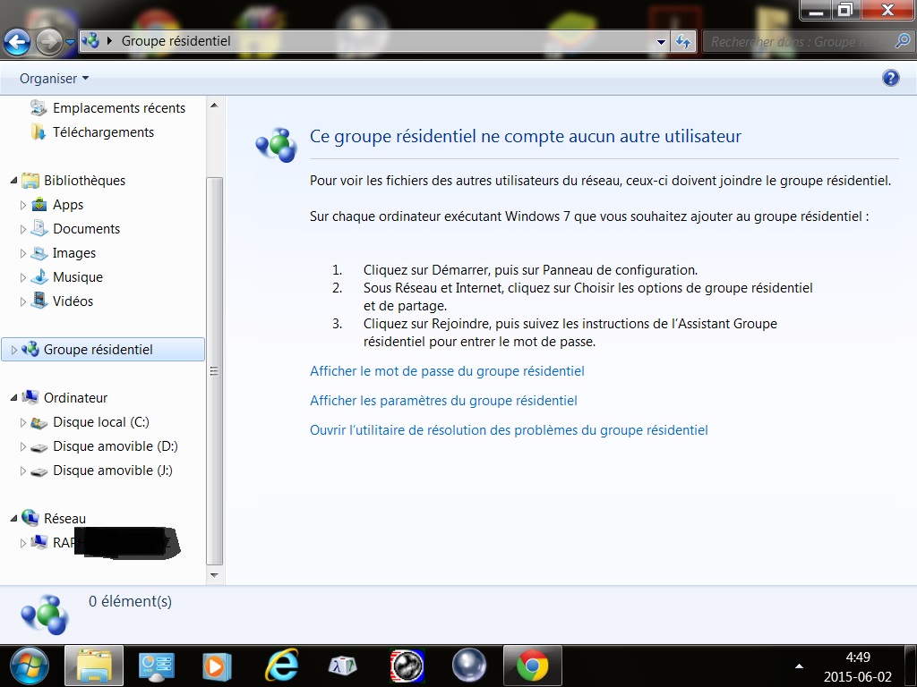Viewport: 917px width, 687px height.
Task: Open the homegroup troubleshooter link
Action: (509, 430)
